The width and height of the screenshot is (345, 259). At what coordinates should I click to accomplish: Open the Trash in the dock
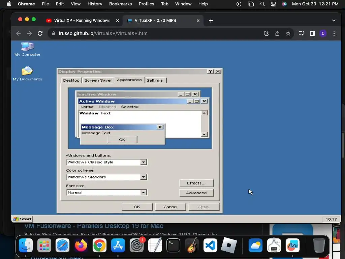tap(319, 245)
